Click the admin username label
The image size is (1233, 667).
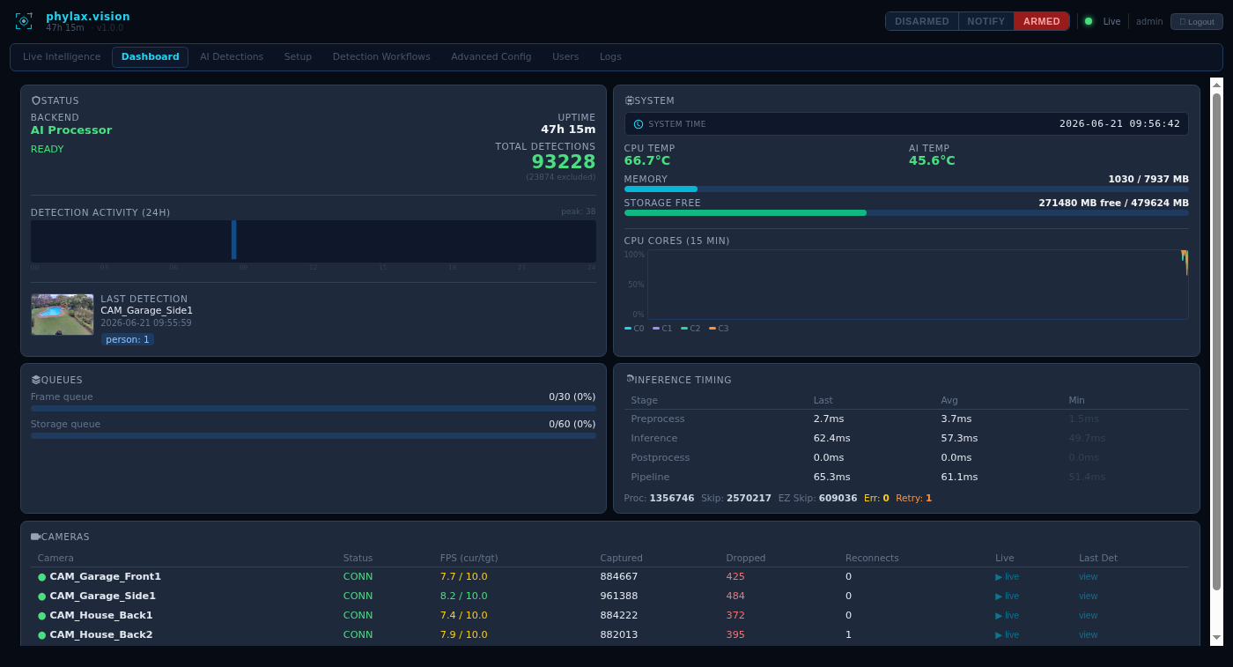coord(1149,21)
